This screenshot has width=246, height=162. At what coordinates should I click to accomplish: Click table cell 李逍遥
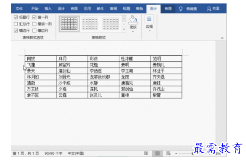click(x=103, y=71)
